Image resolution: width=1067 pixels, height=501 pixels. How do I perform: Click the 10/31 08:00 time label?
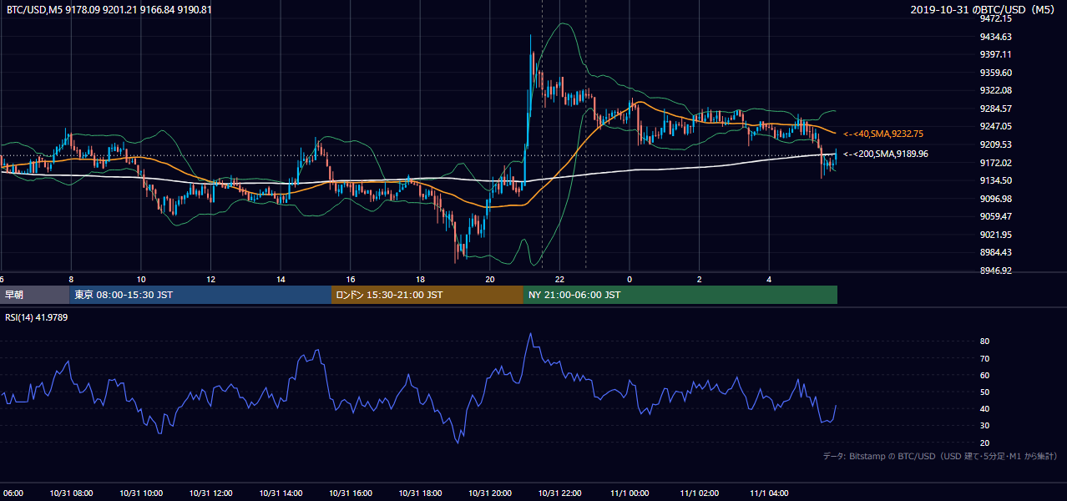(71, 493)
